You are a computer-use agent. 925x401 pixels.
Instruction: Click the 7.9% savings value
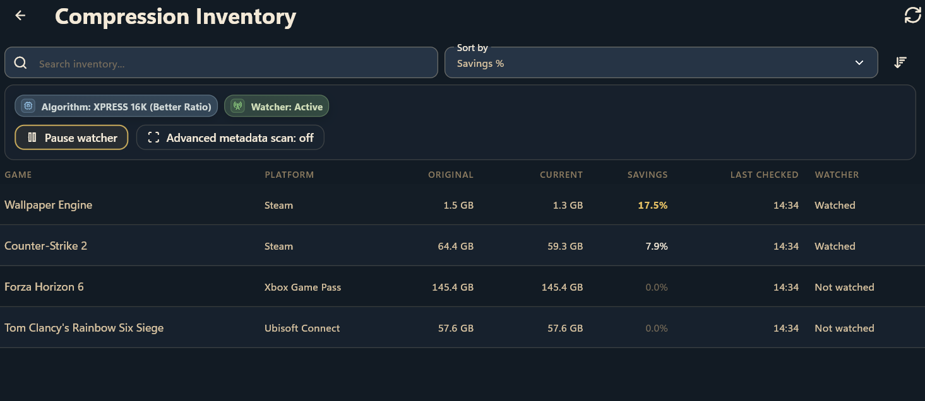click(657, 246)
